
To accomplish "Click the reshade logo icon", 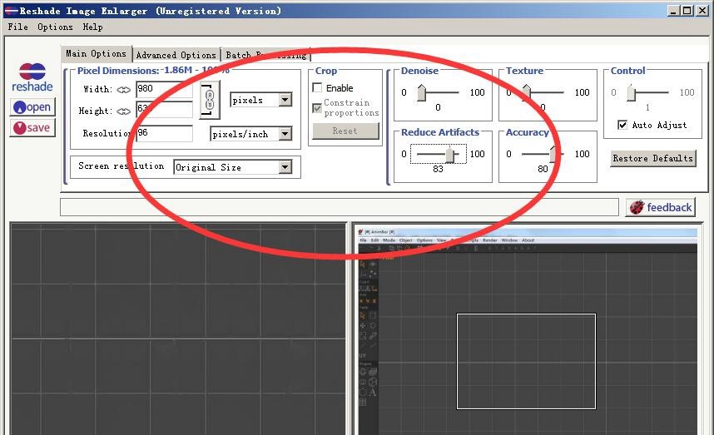I will point(32,77).
